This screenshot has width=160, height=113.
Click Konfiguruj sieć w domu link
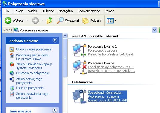pyautogui.click(x=33, y=57)
